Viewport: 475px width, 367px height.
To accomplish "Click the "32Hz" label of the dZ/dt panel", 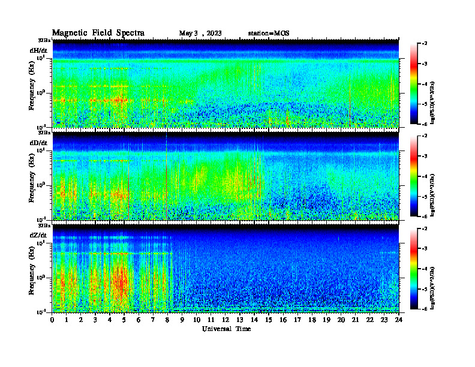I will coord(44,225).
